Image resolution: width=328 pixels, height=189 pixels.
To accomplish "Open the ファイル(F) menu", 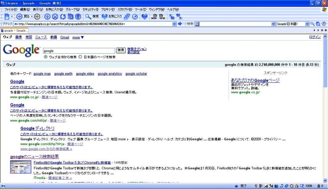I will click(11, 9).
